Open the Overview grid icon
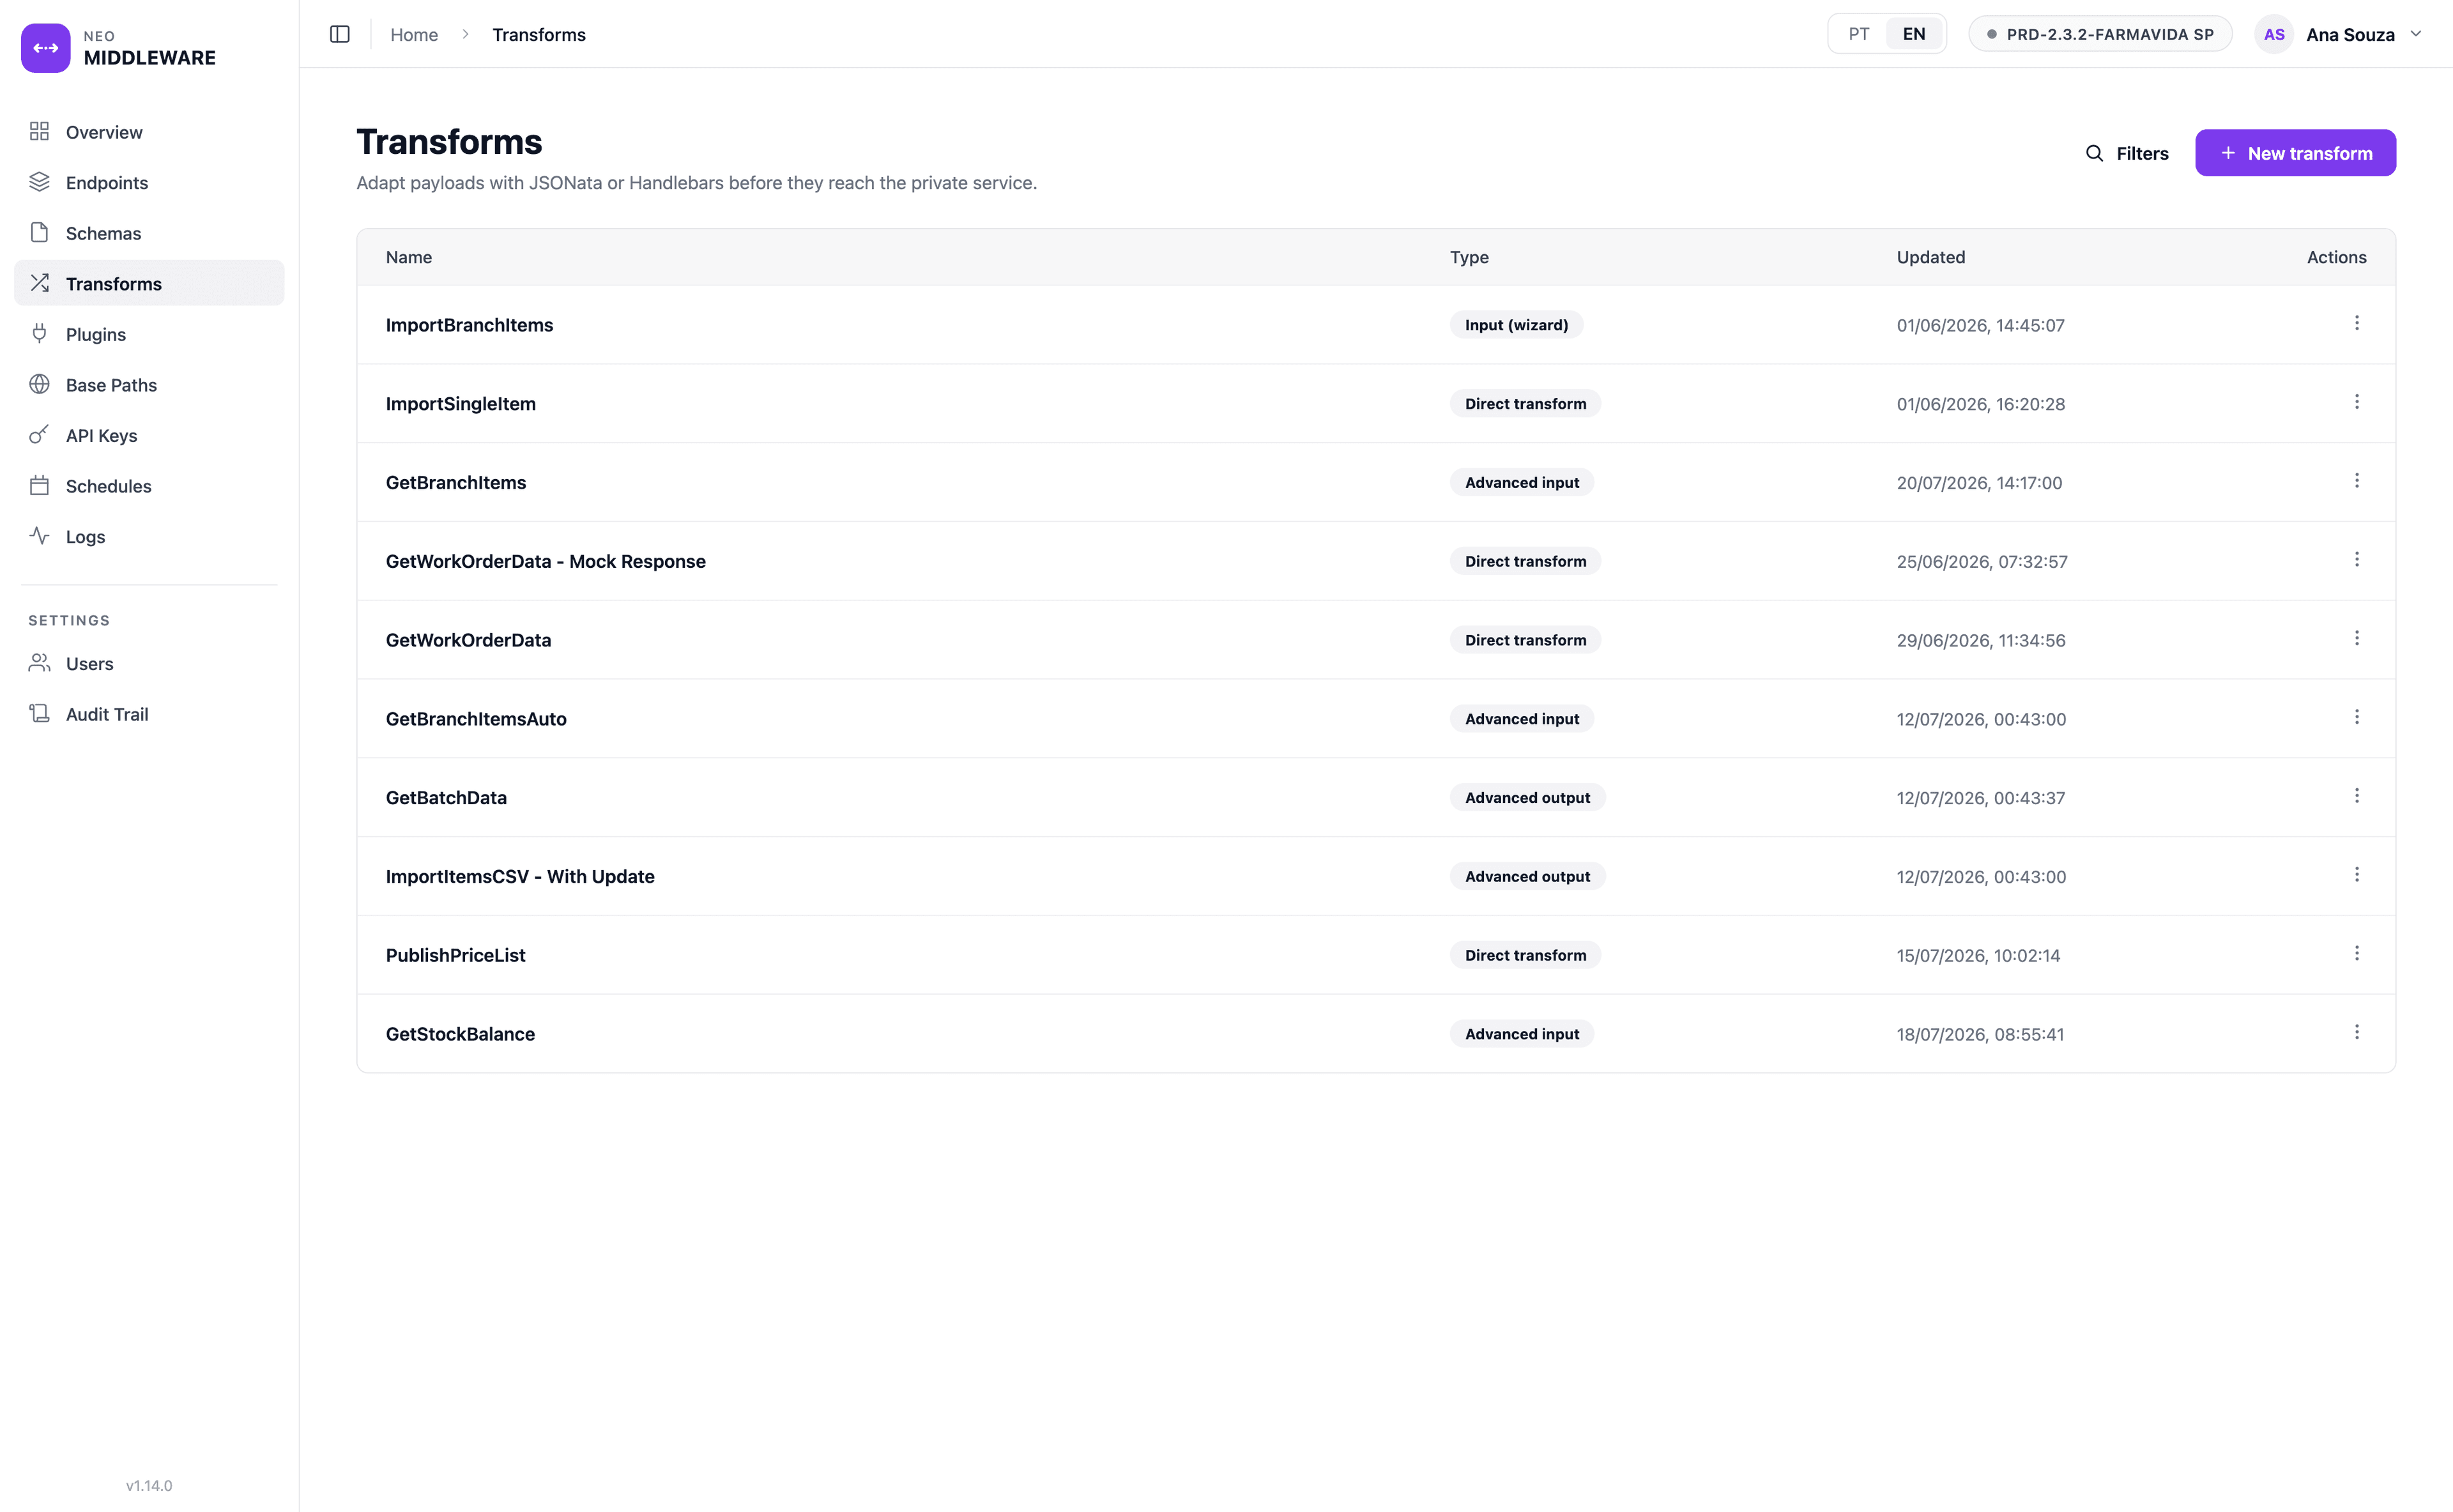Image resolution: width=2453 pixels, height=1512 pixels. pos(39,132)
